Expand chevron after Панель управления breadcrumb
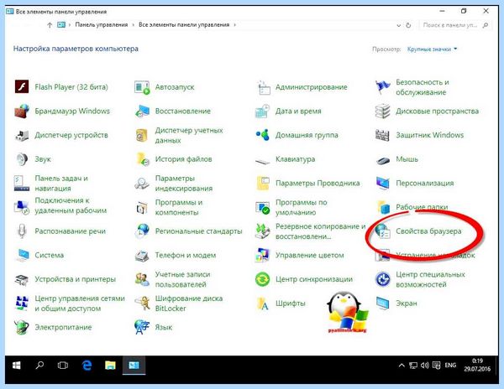The width and height of the screenshot is (504, 389). point(134,24)
